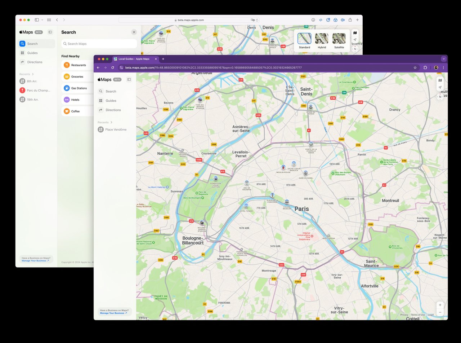
Task: Click the Moulin Rouge landmark icon
Action: 283,167
